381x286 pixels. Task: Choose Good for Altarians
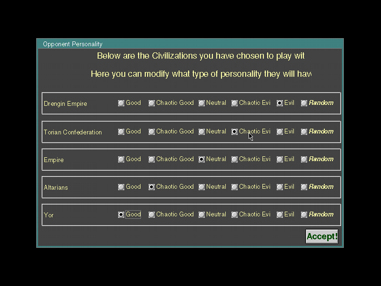coord(121,187)
